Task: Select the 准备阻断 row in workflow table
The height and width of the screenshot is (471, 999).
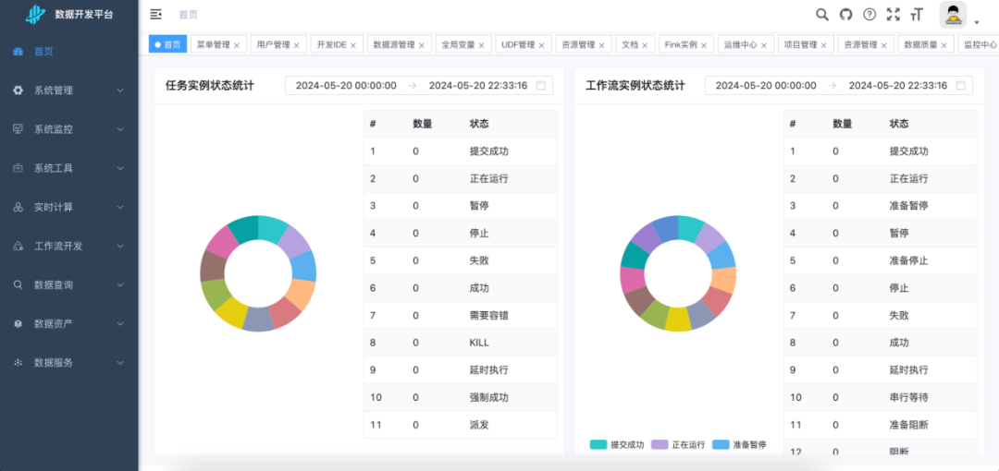Action: (880, 425)
